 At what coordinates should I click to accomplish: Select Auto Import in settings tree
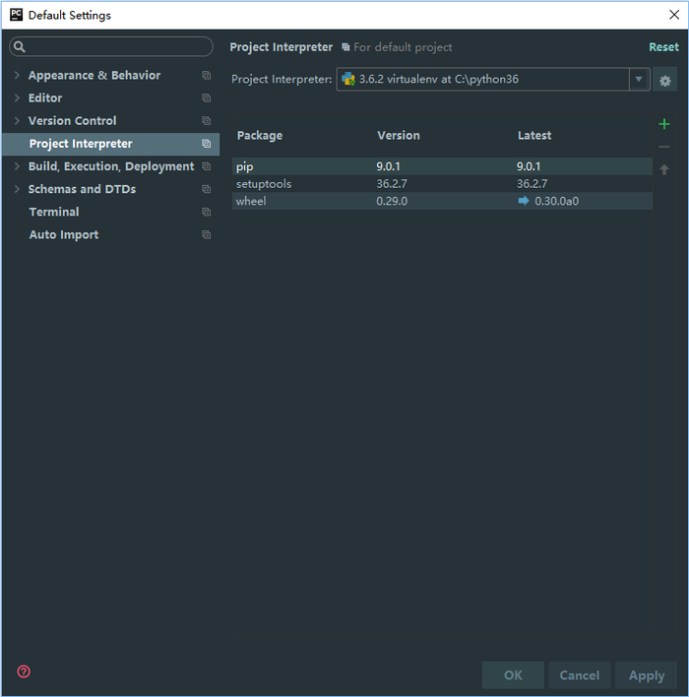pos(64,235)
